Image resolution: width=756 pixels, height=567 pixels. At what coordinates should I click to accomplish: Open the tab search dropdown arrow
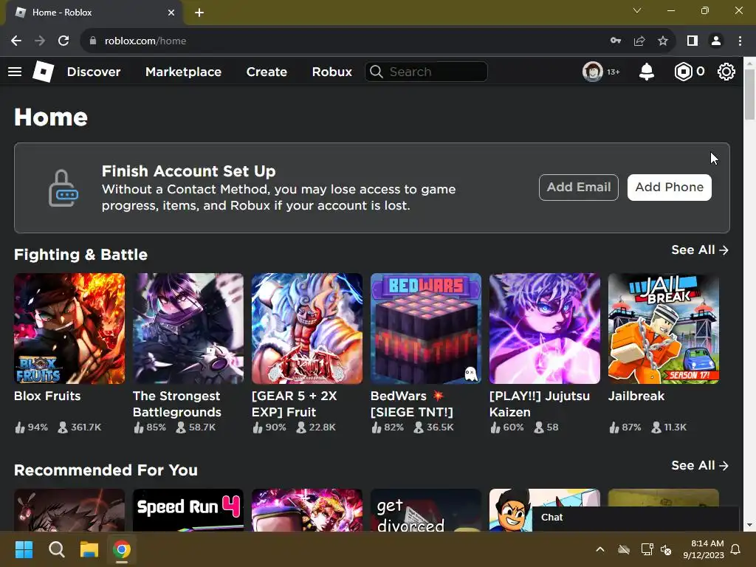tap(637, 10)
